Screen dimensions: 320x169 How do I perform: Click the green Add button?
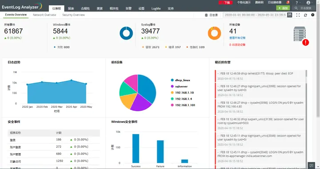coord(283,8)
